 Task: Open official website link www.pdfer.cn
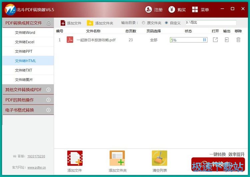click(37, 168)
